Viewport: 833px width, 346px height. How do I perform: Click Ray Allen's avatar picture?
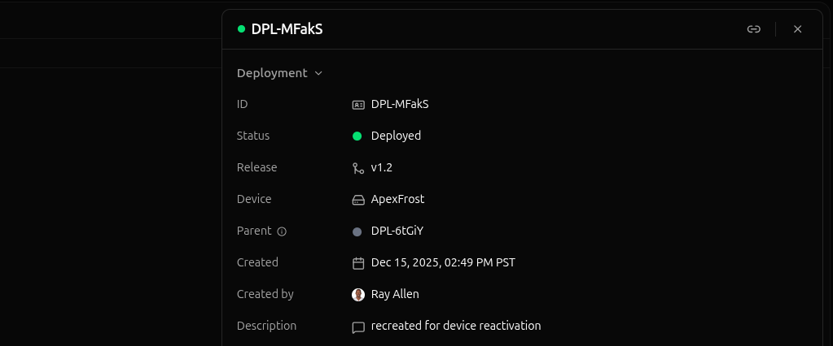tap(357, 295)
